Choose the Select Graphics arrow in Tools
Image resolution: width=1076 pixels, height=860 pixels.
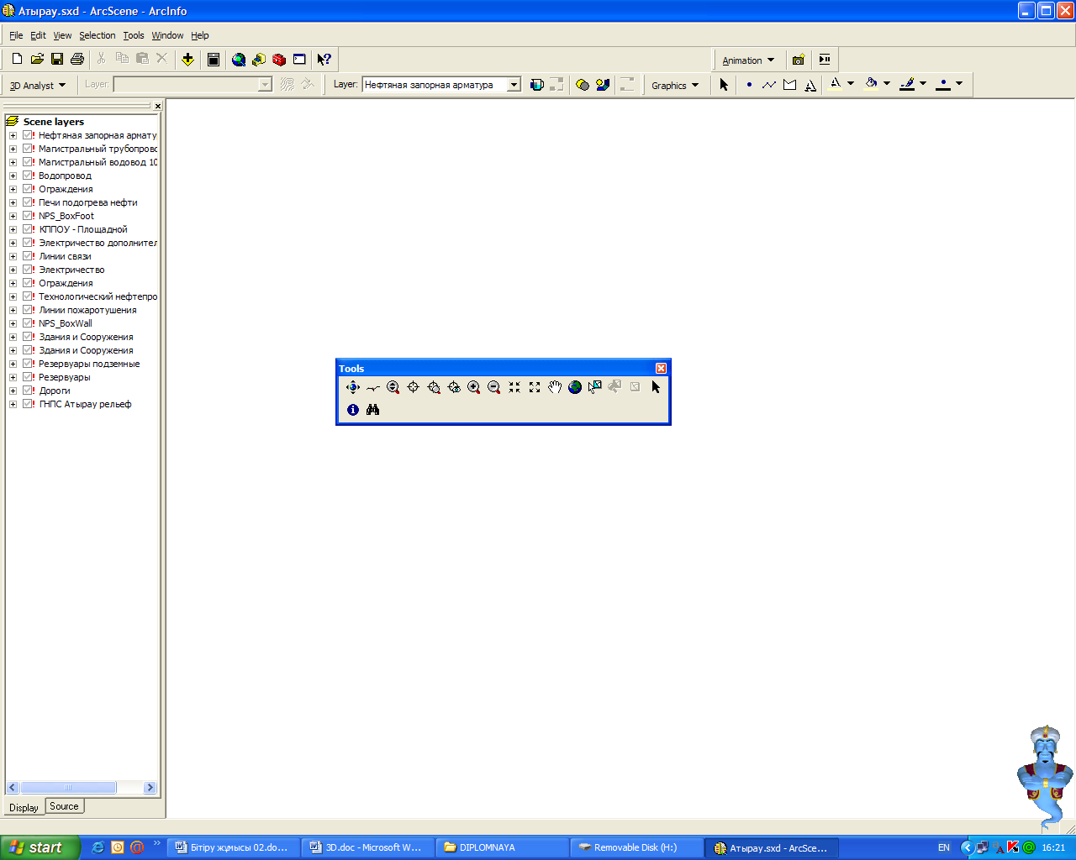(x=656, y=387)
